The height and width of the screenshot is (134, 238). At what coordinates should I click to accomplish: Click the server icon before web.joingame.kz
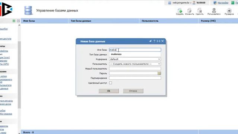(170, 3)
